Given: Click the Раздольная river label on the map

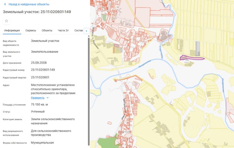Looking at the screenshot, I should click(144, 64).
